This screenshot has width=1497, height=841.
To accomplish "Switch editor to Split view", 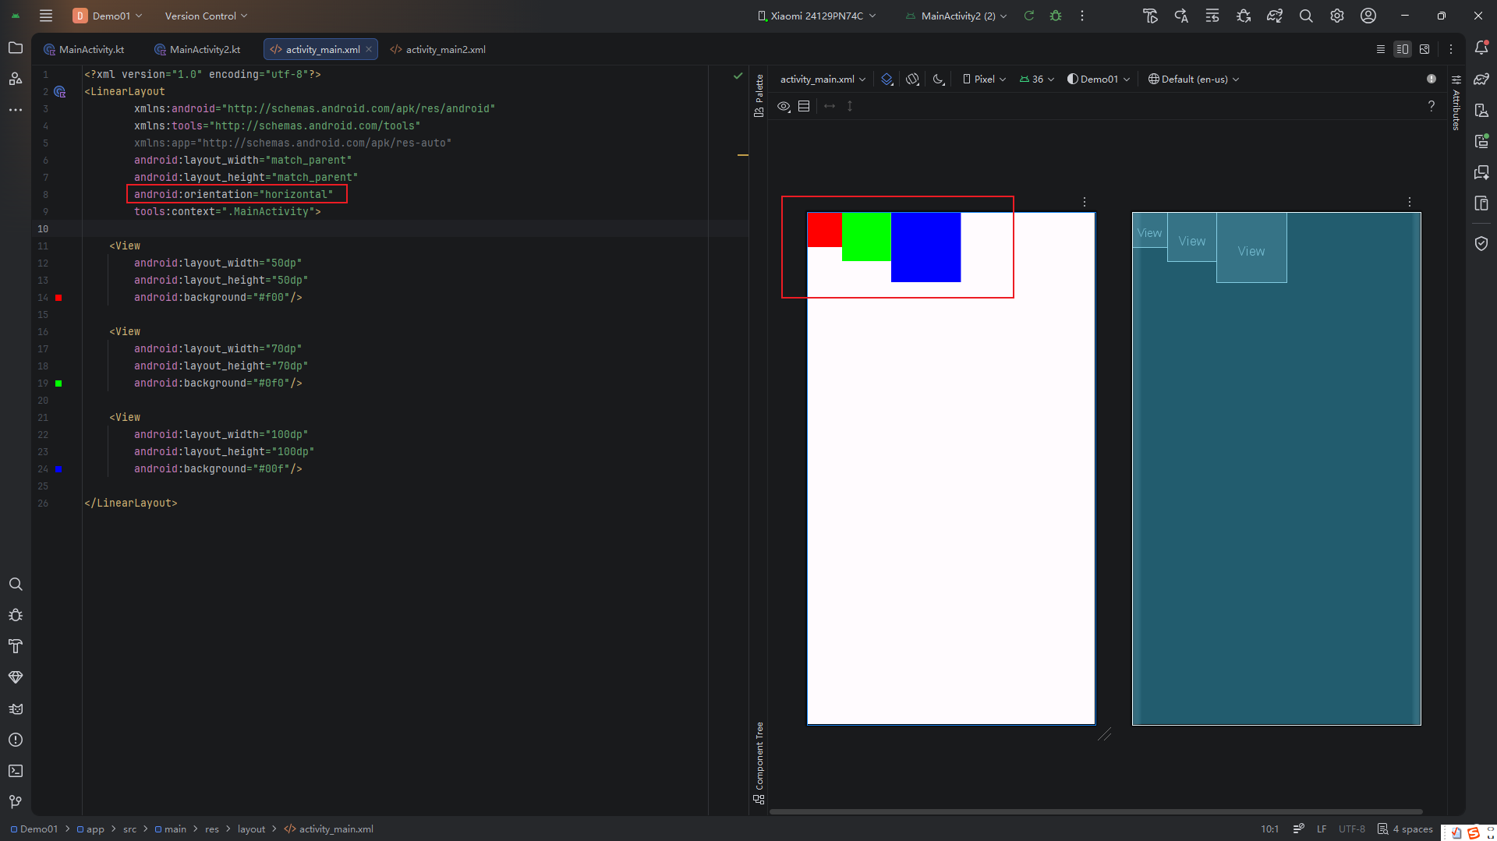I will click(x=1403, y=49).
